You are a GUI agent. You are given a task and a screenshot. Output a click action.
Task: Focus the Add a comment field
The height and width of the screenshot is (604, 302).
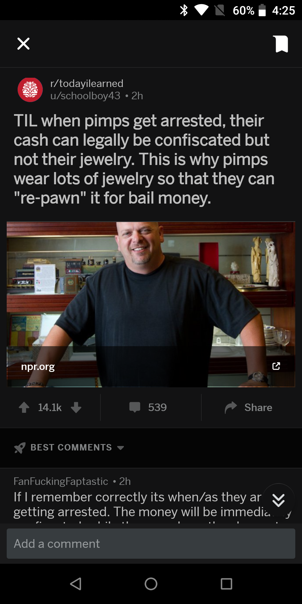tap(151, 544)
